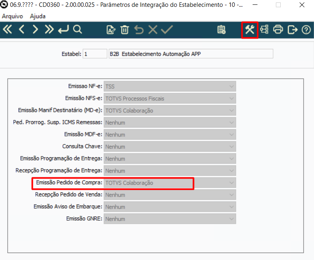Click the confirm checkmark icon

pyautogui.click(x=167, y=30)
